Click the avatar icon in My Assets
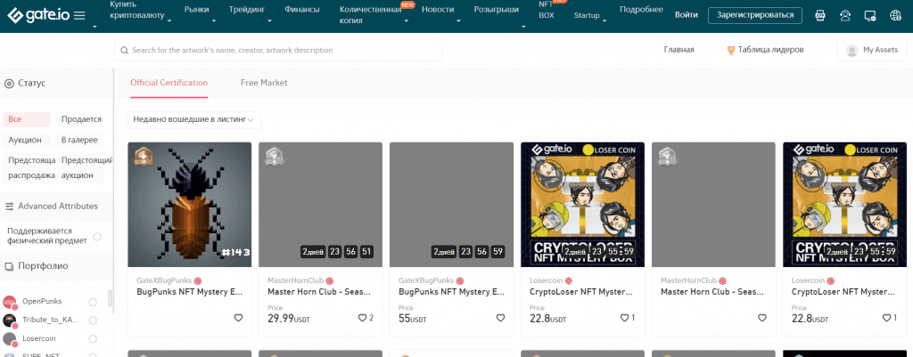This screenshot has height=357, width=913. [x=851, y=51]
